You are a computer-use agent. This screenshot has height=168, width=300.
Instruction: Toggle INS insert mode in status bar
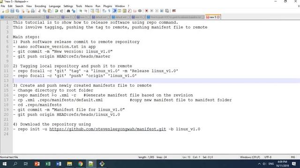click(x=292, y=157)
